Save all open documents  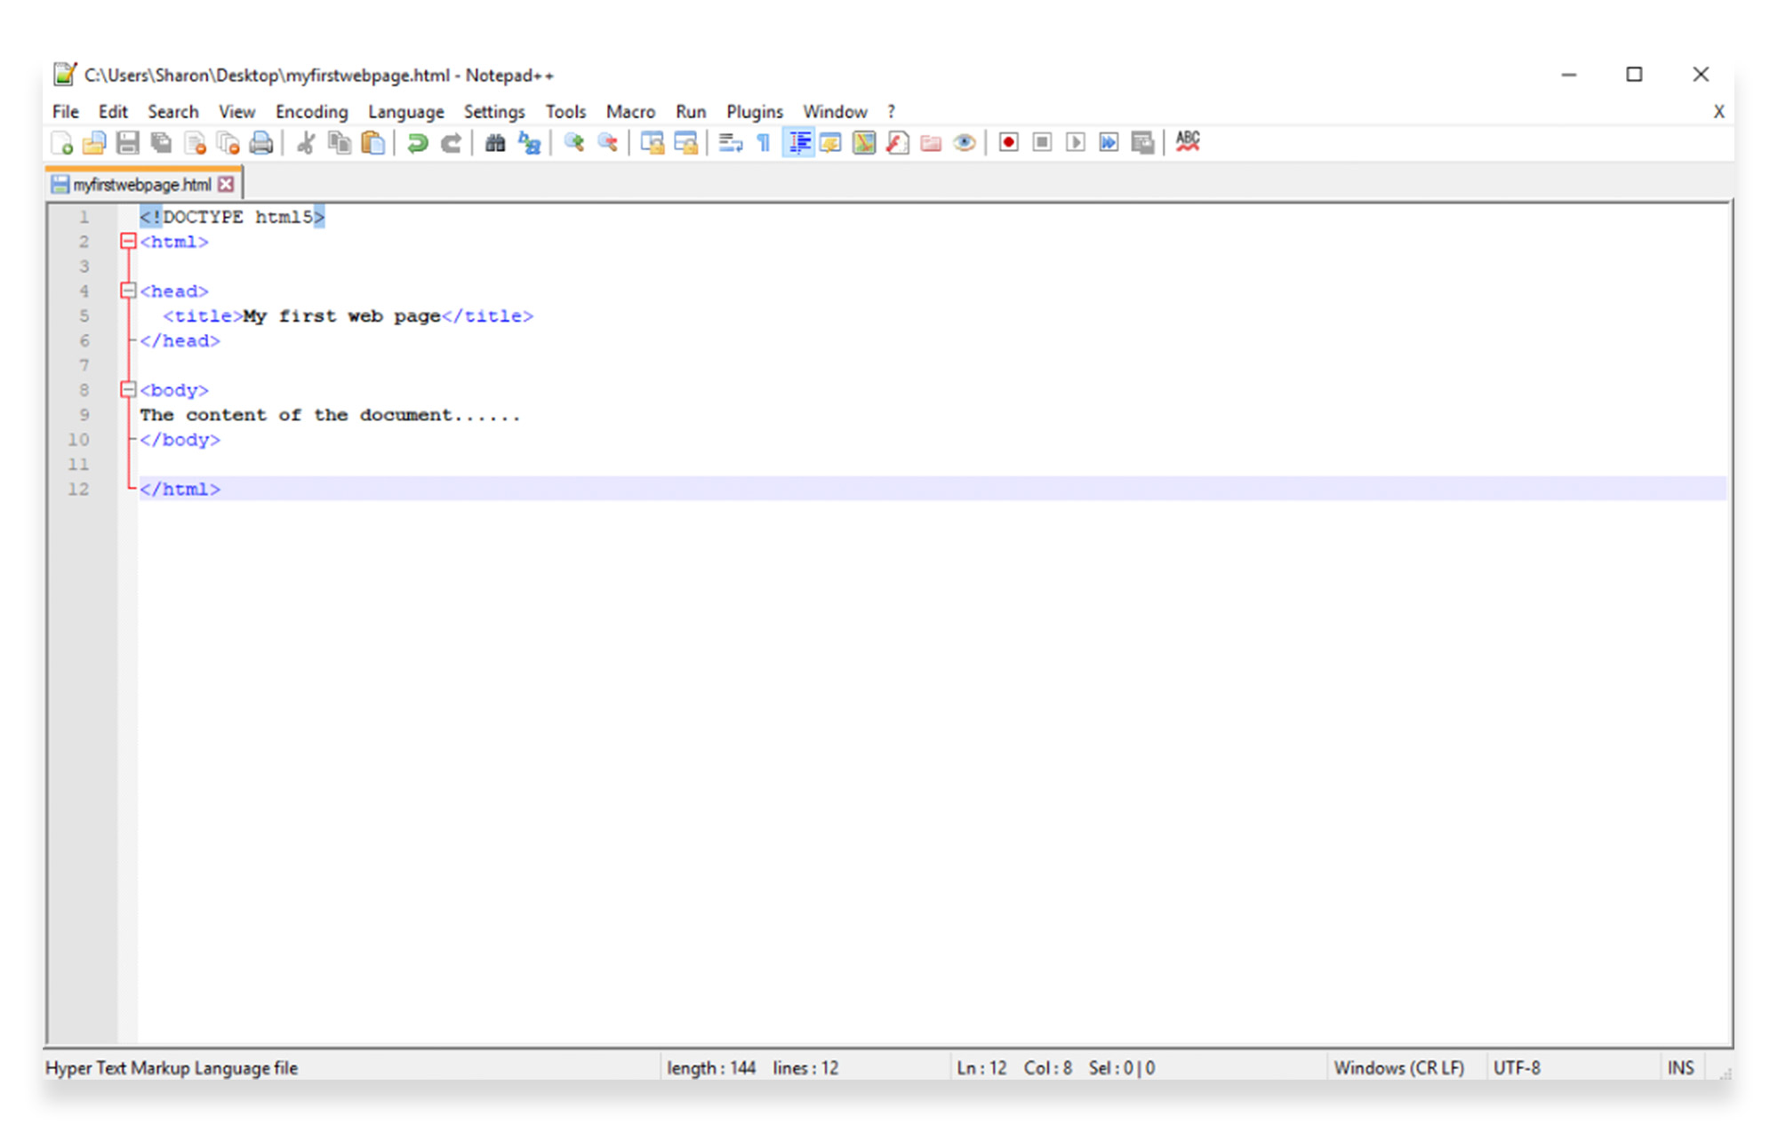tap(161, 142)
